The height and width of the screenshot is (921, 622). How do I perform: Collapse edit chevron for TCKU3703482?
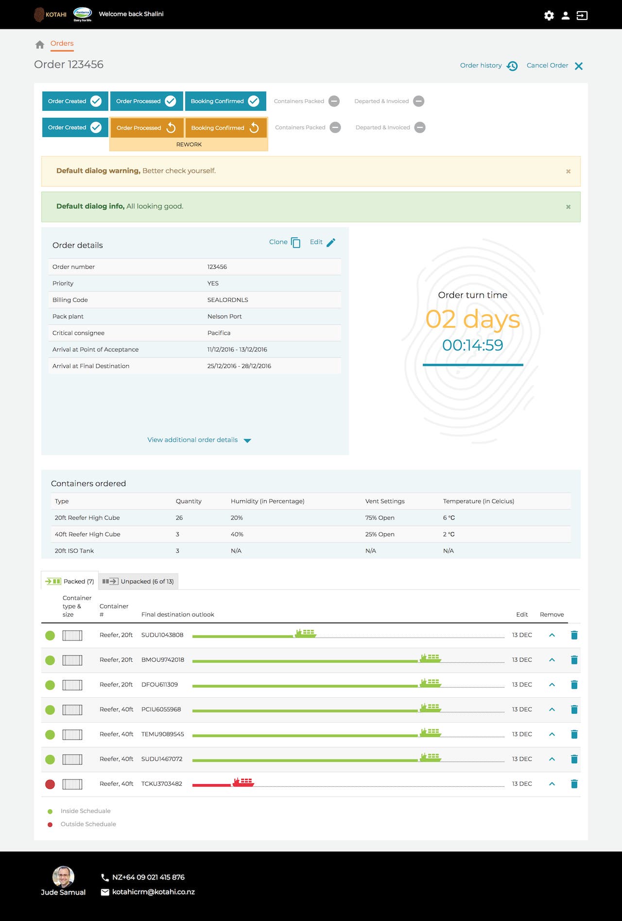(x=552, y=784)
